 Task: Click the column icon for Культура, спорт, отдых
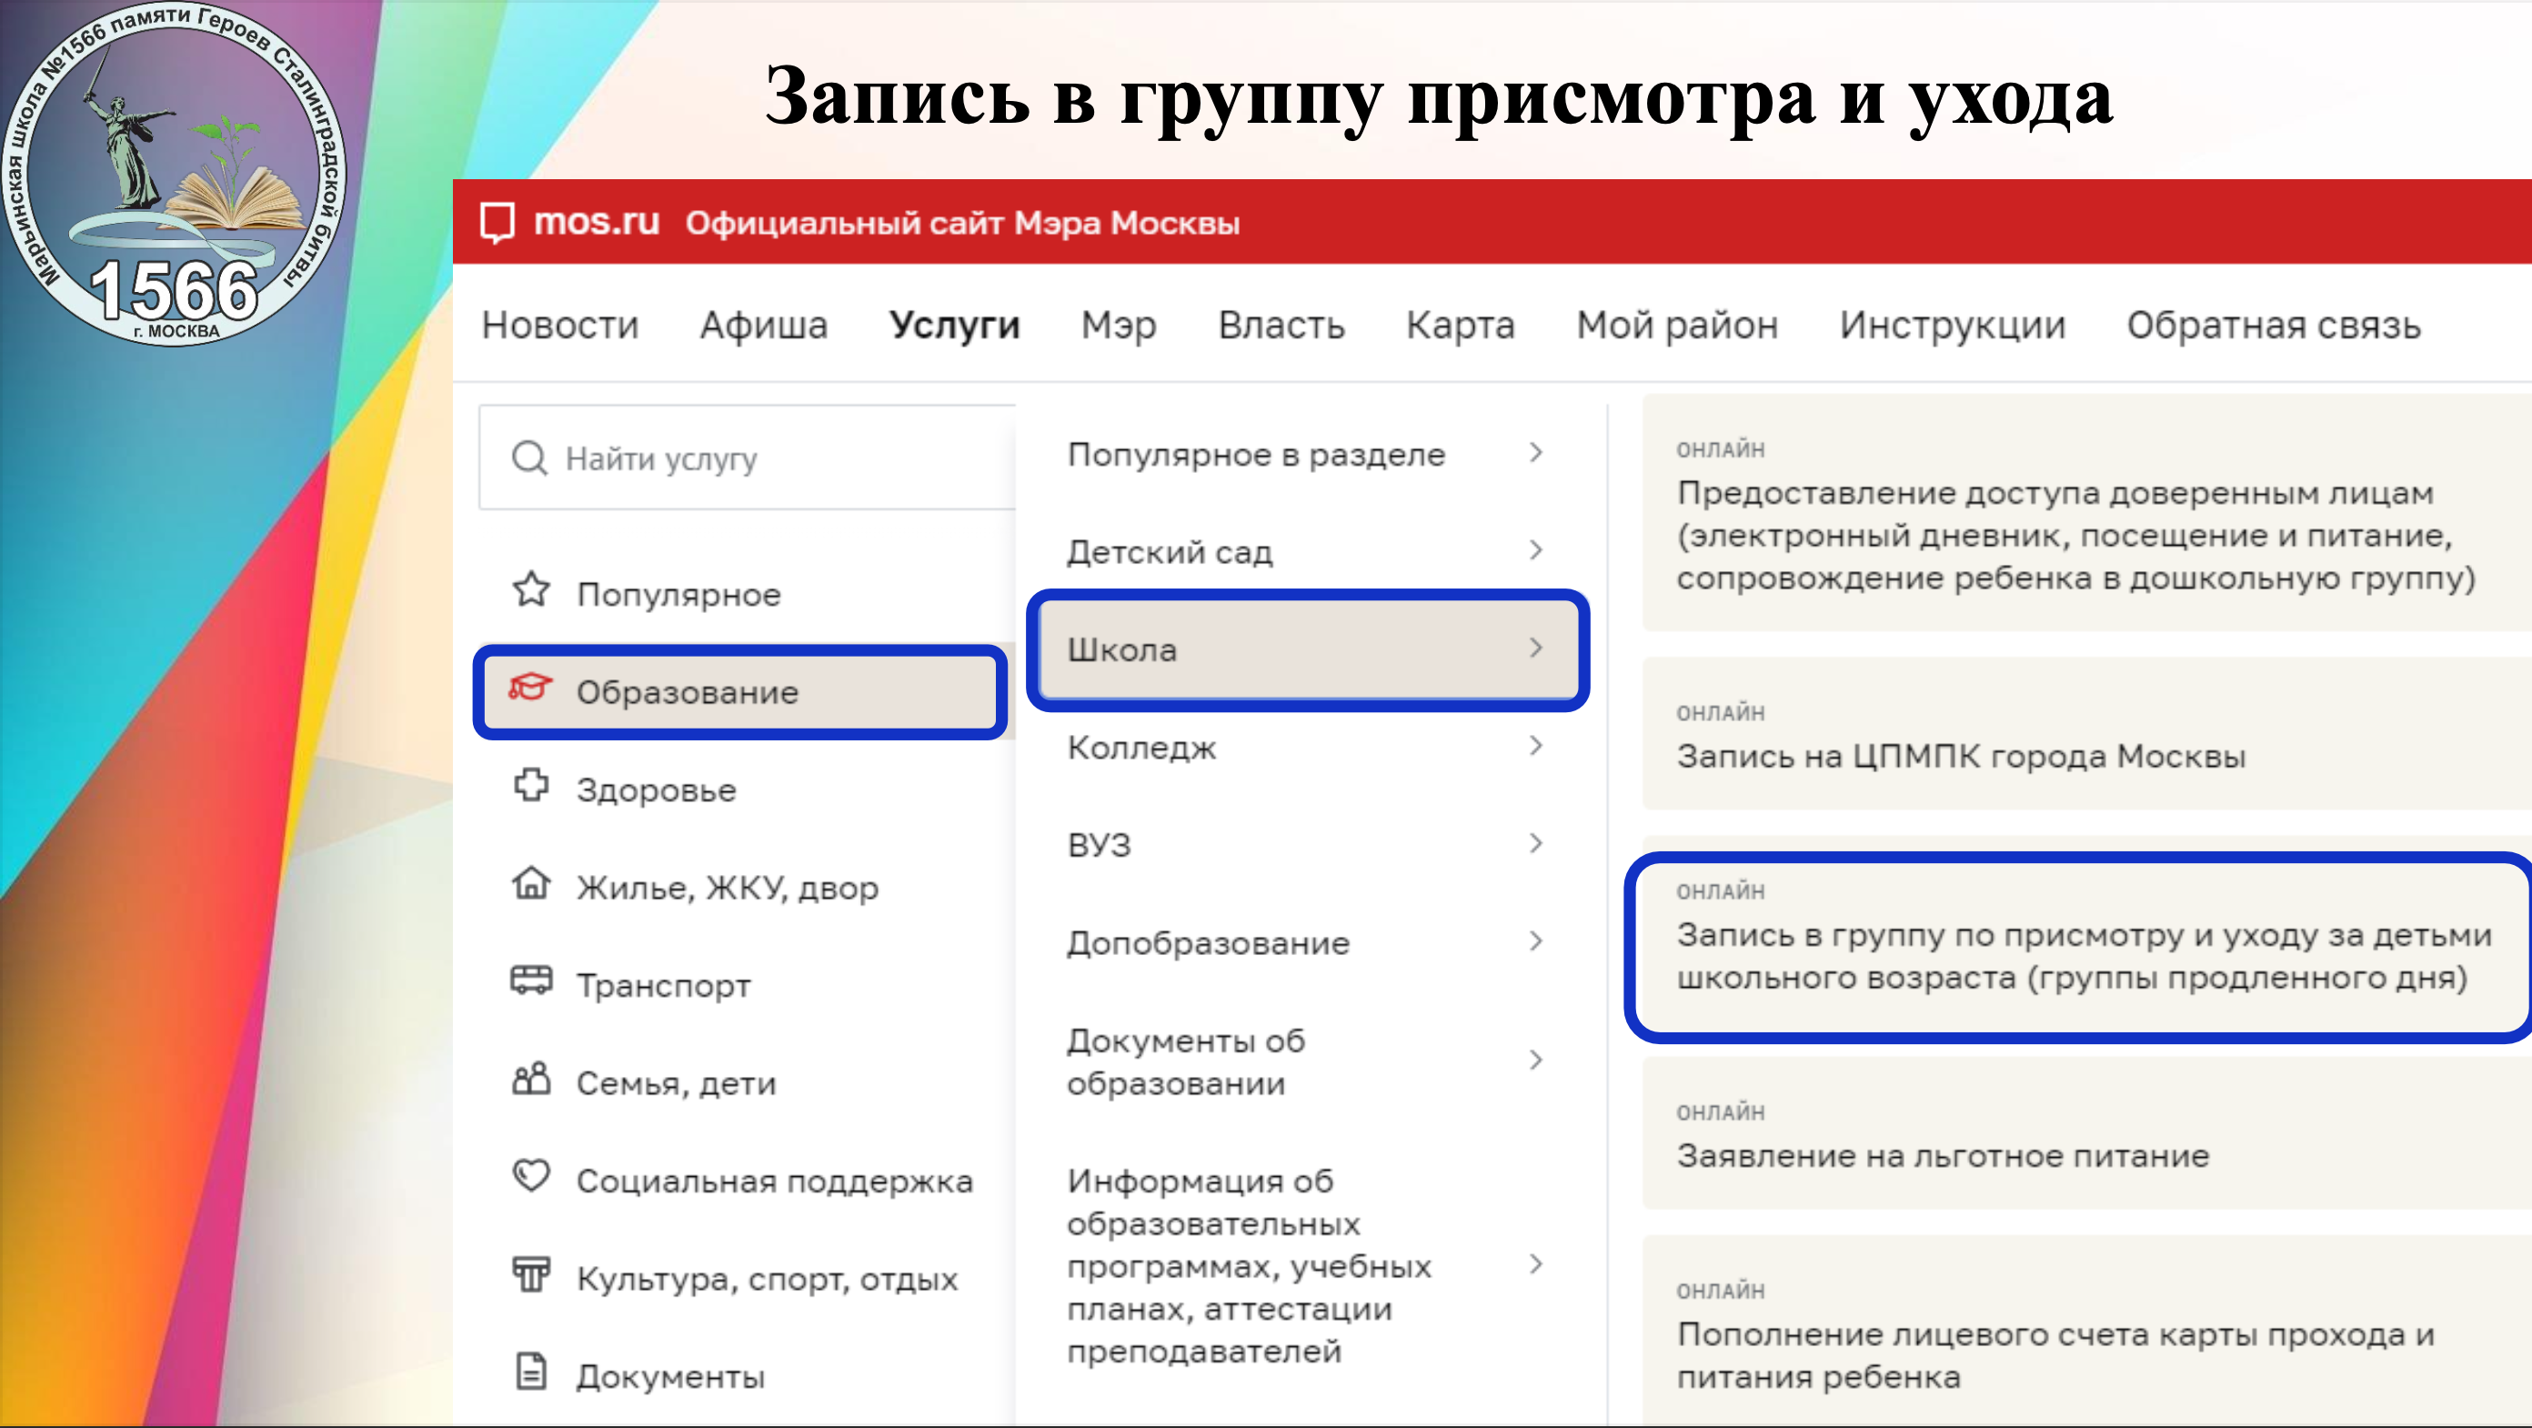(532, 1273)
